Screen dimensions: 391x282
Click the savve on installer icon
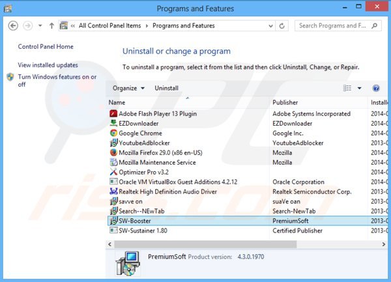point(113,201)
